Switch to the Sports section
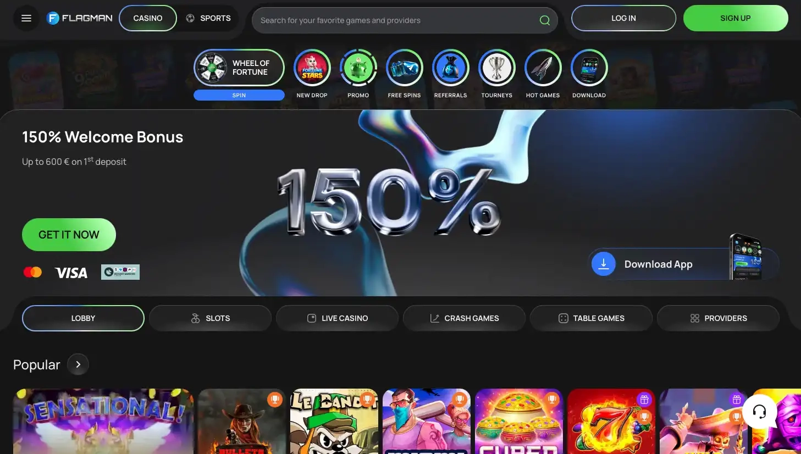 208,18
